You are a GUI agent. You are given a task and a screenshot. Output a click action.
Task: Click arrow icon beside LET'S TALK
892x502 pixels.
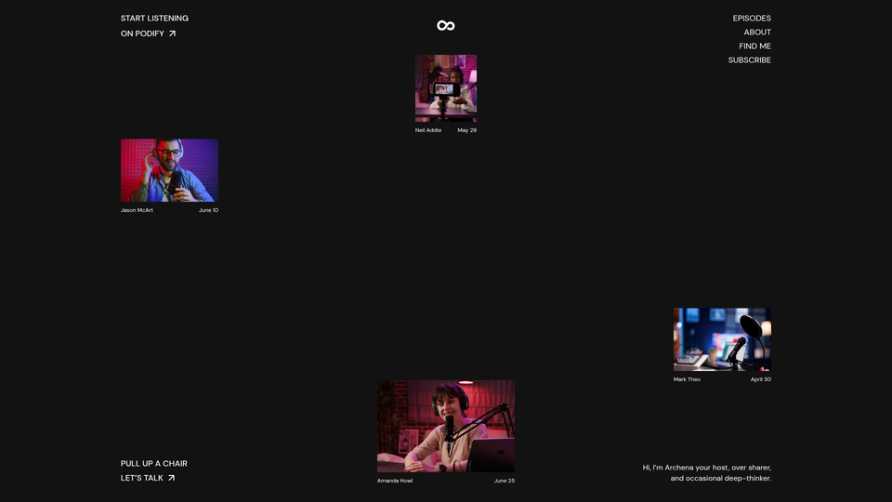pos(171,478)
